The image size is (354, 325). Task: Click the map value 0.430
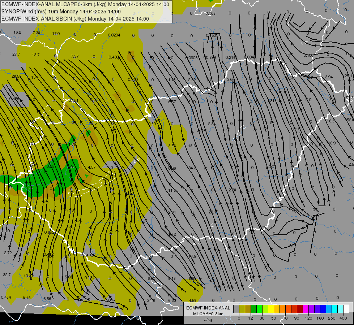(114, 57)
